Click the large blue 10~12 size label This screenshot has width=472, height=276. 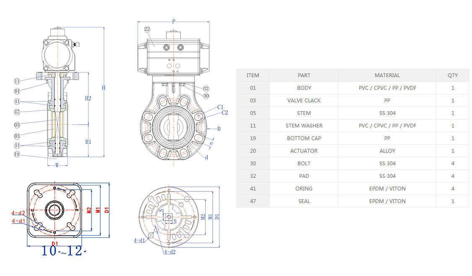[x=63, y=251]
